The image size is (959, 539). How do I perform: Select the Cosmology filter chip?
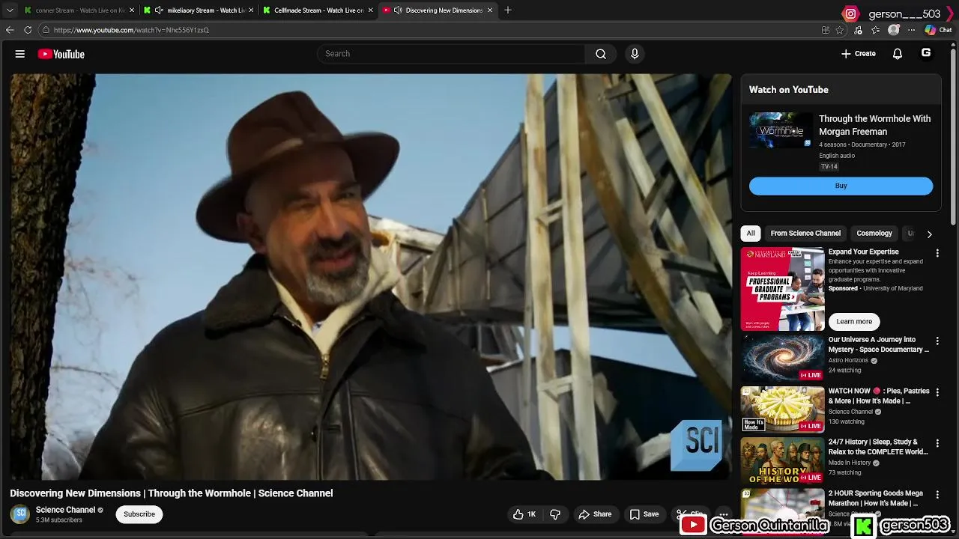point(874,234)
